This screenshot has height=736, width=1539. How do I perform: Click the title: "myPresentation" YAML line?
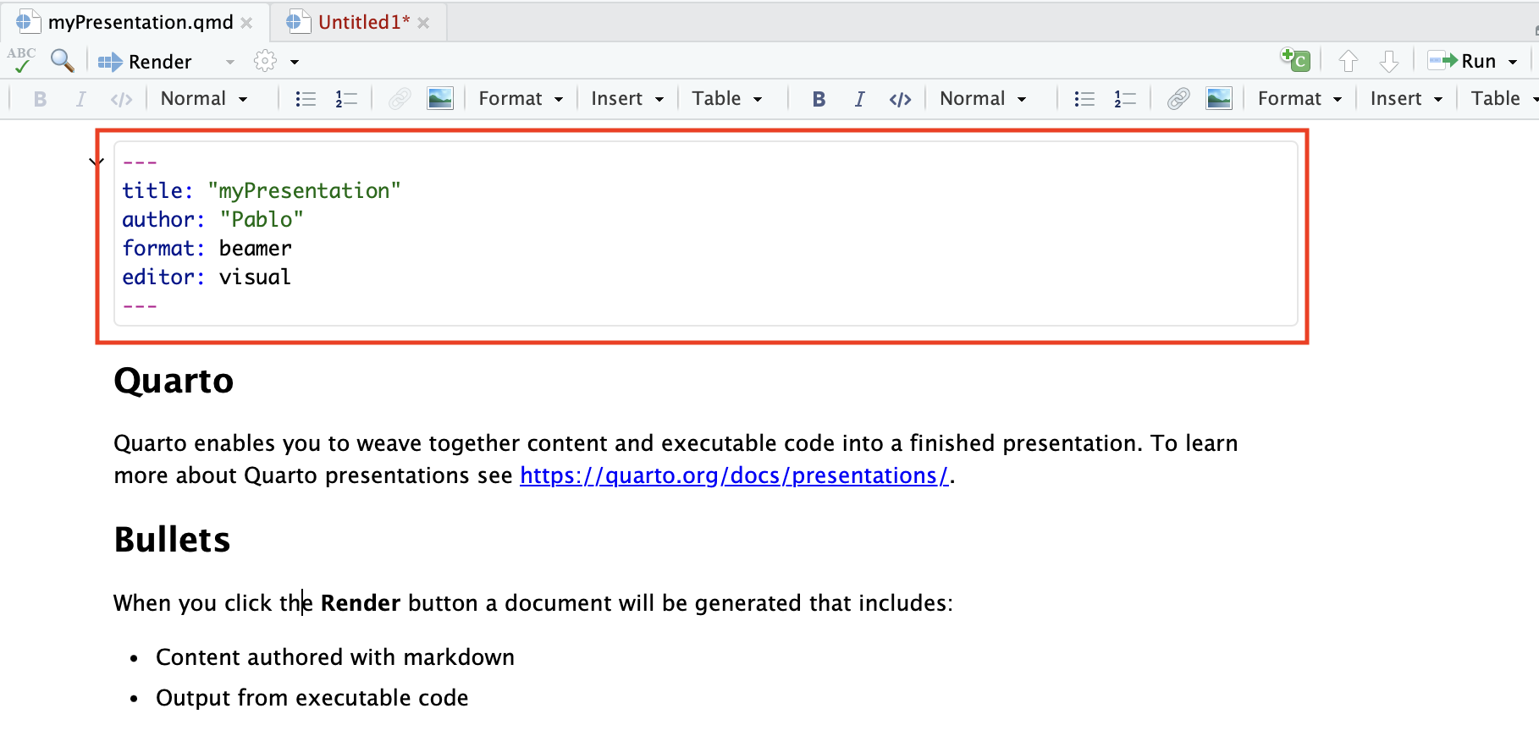pos(261,190)
